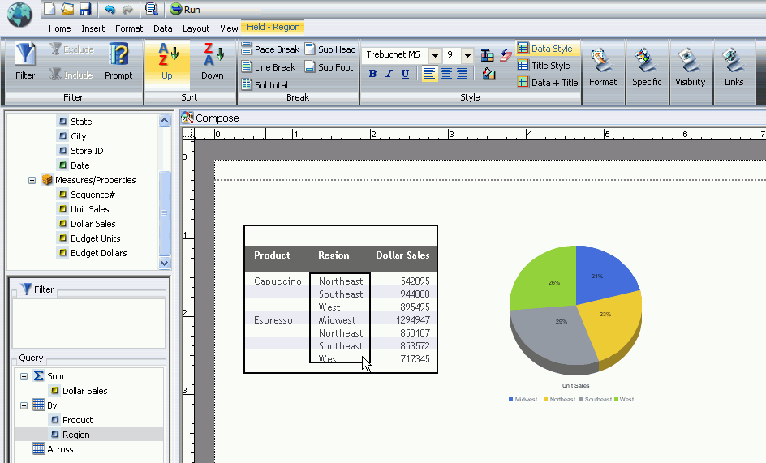Image resolution: width=766 pixels, height=463 pixels.
Task: Switch to the Format ribbon tab
Action: click(129, 28)
